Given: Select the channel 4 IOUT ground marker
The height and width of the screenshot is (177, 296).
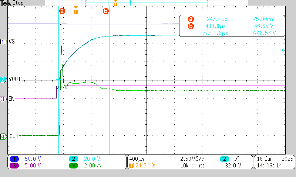Looking at the screenshot, I should click(3, 136).
